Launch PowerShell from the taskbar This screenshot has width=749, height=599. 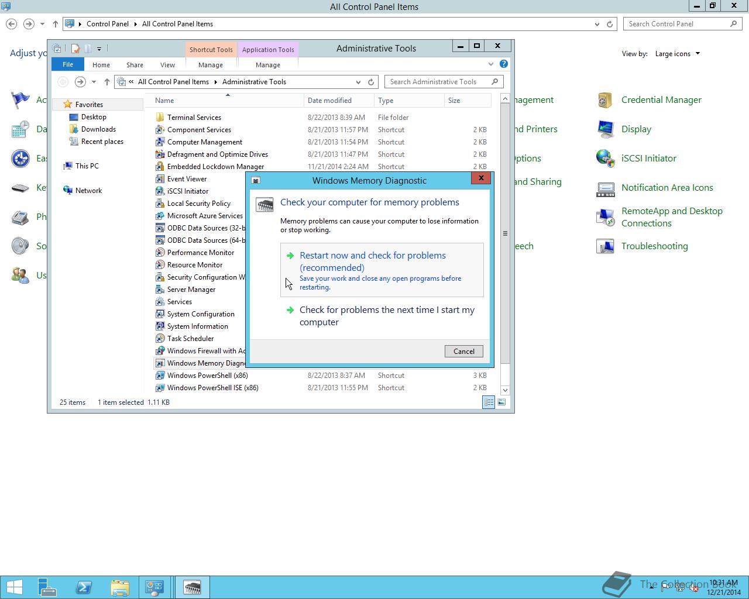point(84,587)
